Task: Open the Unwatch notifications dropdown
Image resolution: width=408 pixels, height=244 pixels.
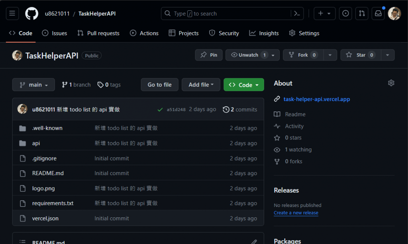Action: coord(252,55)
